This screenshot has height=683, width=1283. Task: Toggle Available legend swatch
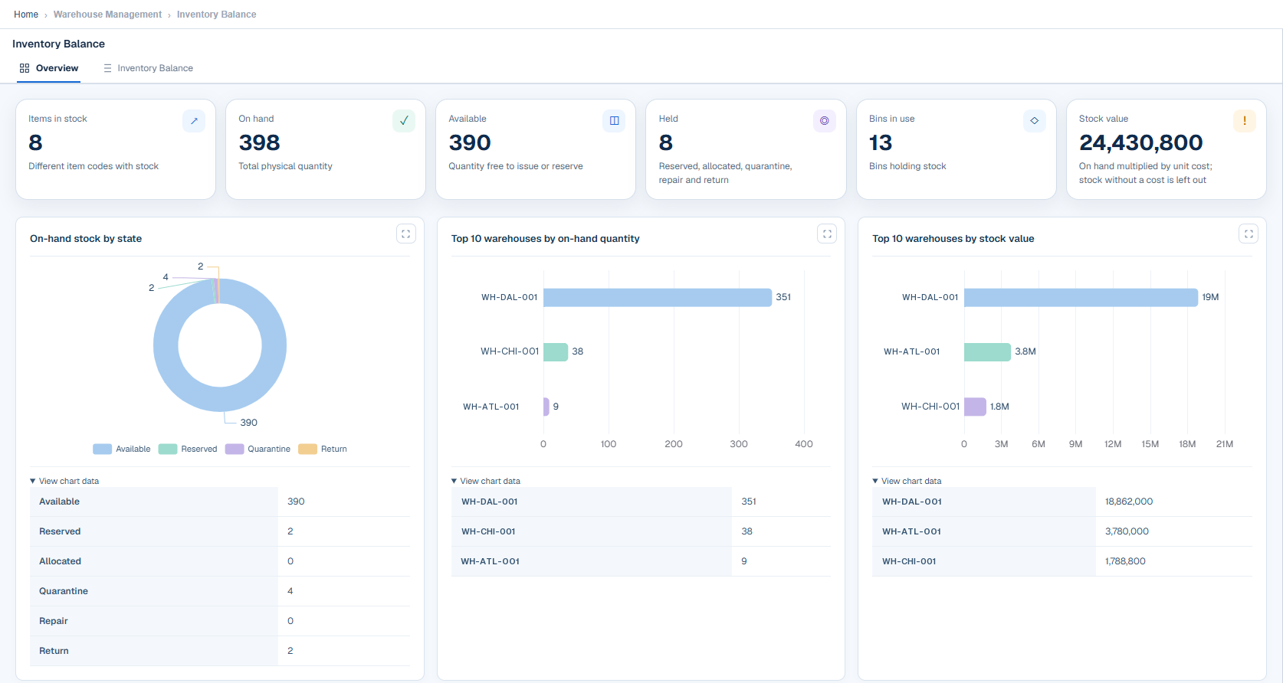pyautogui.click(x=103, y=449)
